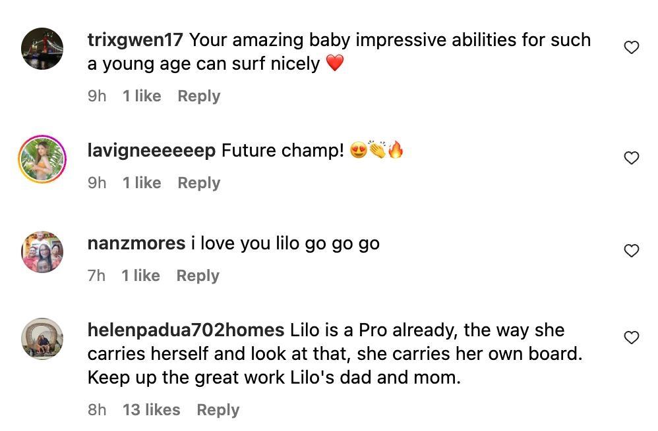
Task: Tap the heart on lavigneeeeep's comment
Action: click(631, 158)
